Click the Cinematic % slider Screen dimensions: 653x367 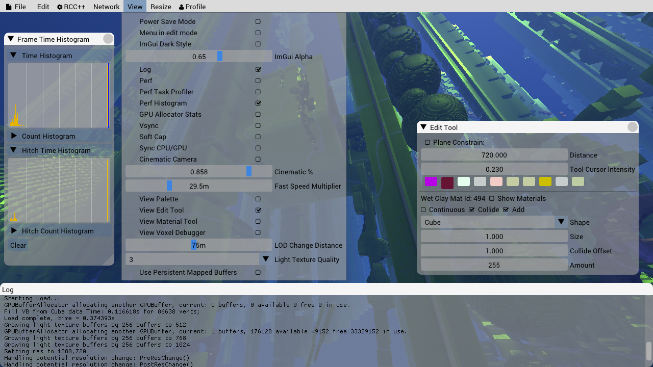point(199,172)
